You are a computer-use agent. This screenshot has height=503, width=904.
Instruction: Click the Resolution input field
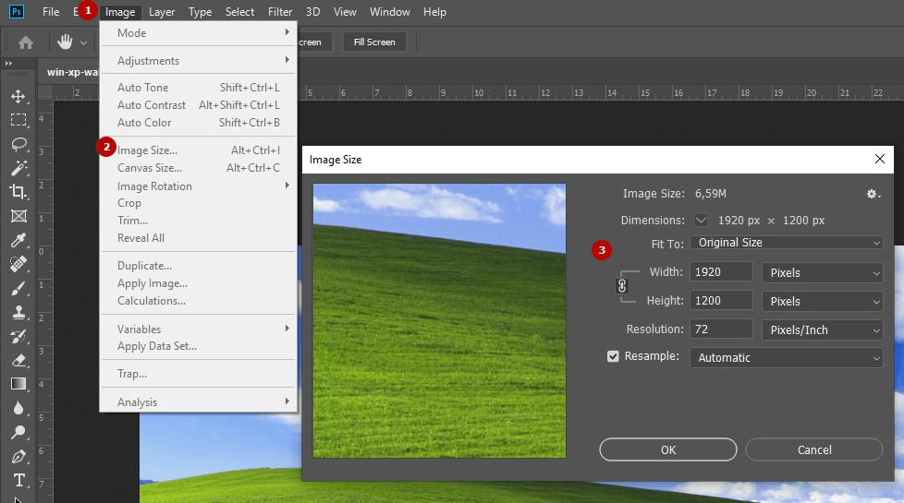pyautogui.click(x=721, y=329)
